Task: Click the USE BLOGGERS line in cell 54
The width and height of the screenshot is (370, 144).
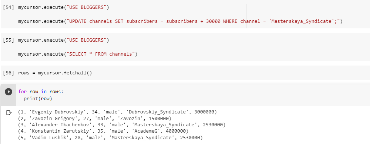Action: tap(64, 7)
